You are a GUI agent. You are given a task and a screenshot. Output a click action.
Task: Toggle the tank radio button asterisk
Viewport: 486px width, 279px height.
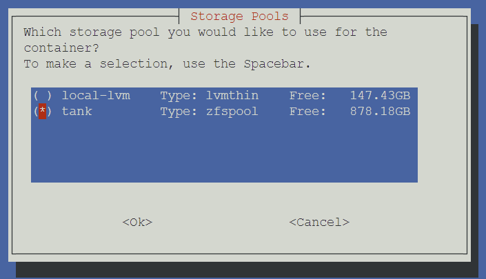43,112
